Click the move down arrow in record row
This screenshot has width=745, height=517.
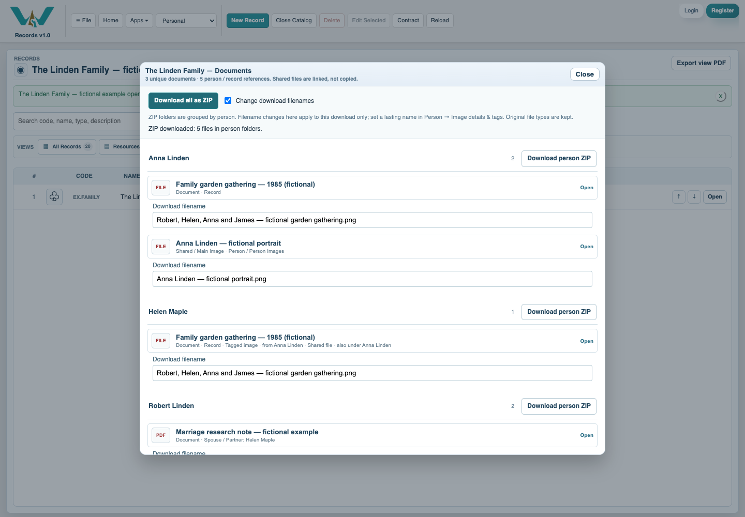click(694, 196)
